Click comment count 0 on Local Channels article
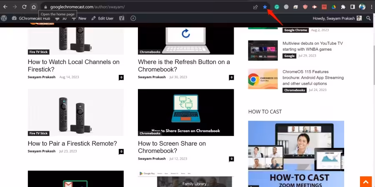375x187 pixels. coord(121,77)
